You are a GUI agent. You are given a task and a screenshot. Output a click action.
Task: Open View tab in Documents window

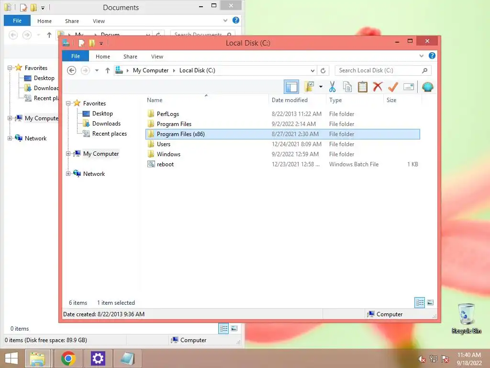(x=99, y=21)
